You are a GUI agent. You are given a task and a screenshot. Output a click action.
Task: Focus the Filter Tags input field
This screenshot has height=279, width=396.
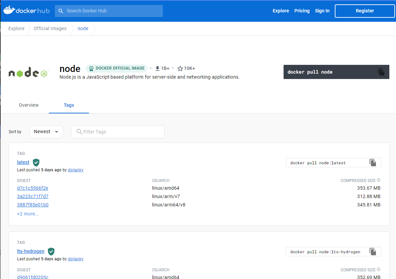(x=118, y=132)
